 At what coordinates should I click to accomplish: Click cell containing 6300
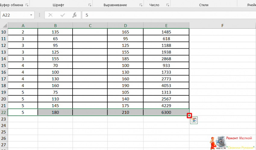[x=166, y=112]
